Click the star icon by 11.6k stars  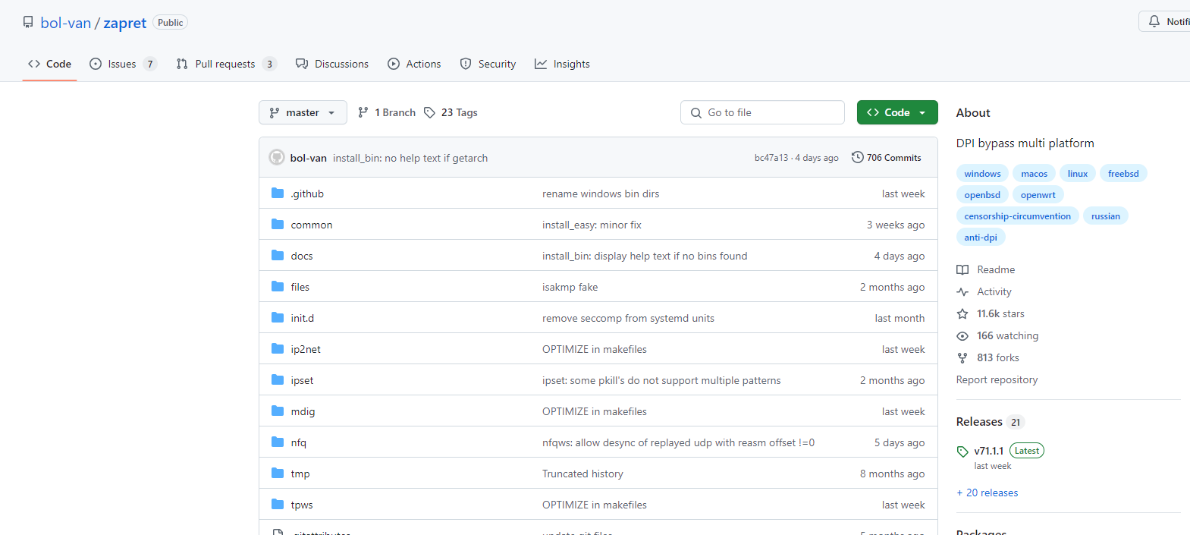(962, 314)
